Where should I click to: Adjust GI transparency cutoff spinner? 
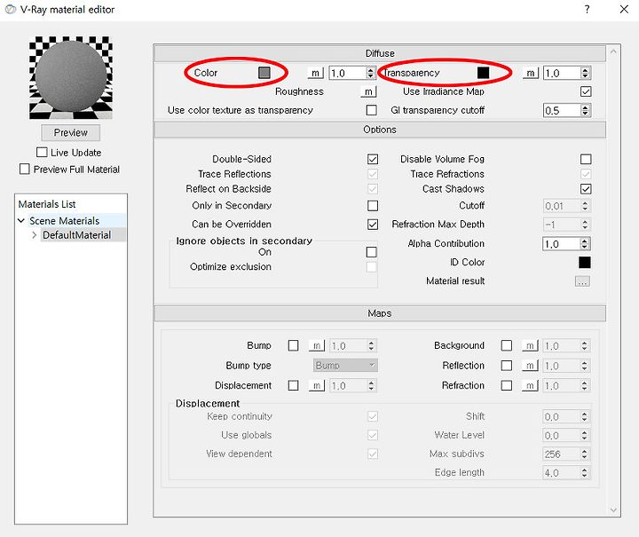[585, 110]
